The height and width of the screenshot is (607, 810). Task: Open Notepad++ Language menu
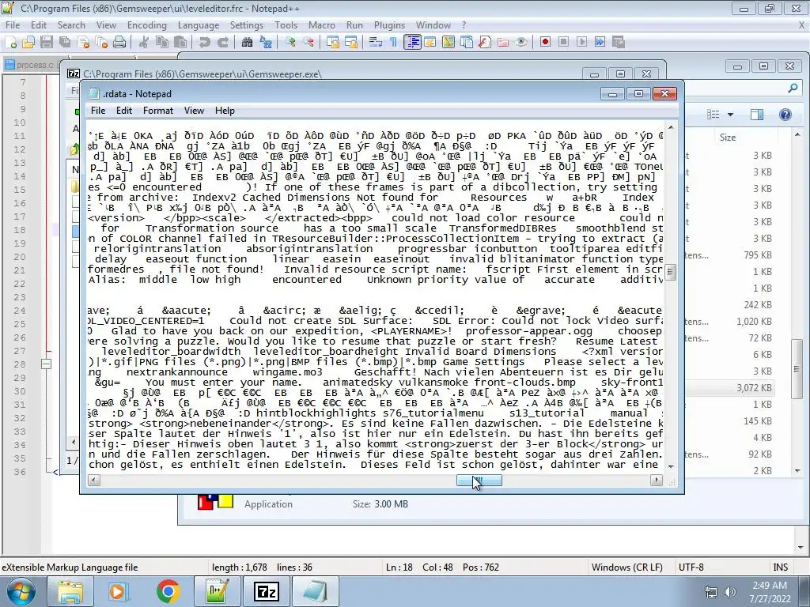[199, 25]
